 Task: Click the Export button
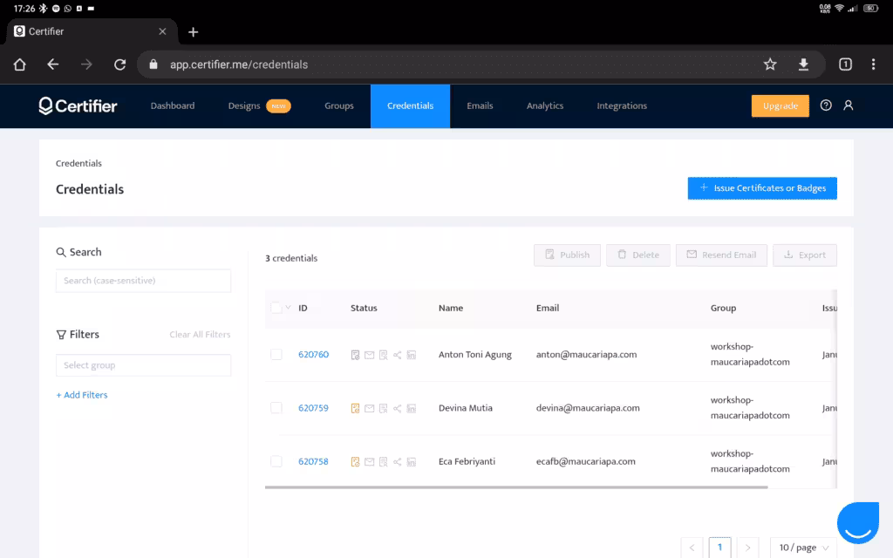805,255
